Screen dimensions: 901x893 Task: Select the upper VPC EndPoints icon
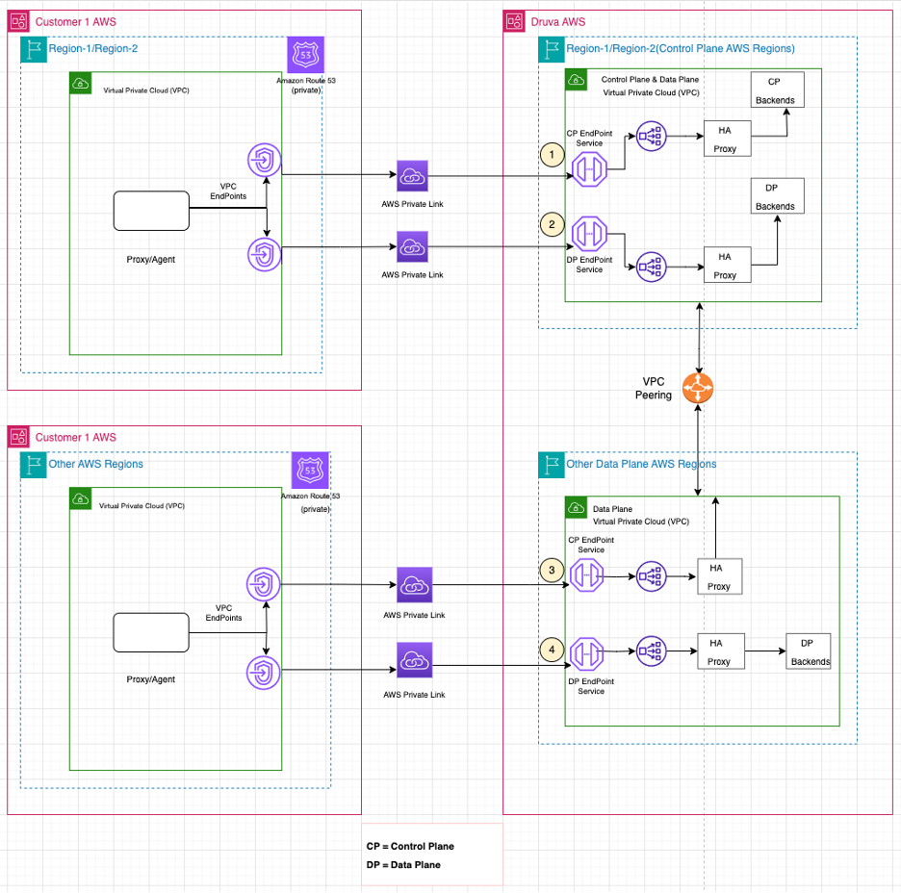click(263, 160)
